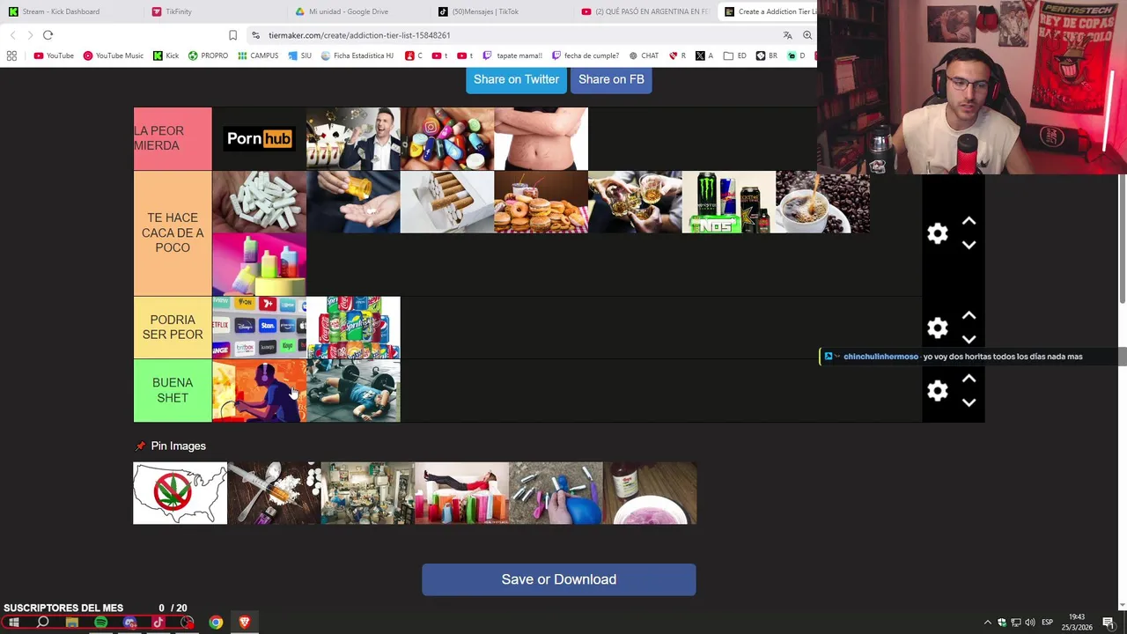Open the BR bookmark
The width and height of the screenshot is (1127, 634).
[768, 55]
